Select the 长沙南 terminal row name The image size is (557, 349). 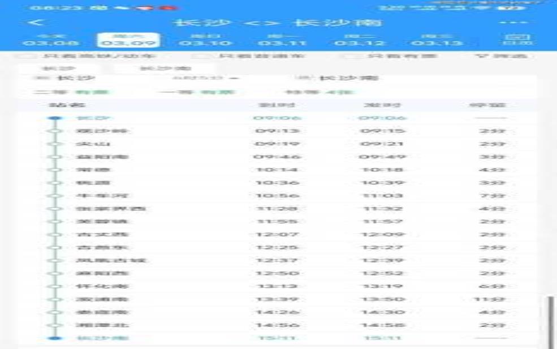(102, 338)
